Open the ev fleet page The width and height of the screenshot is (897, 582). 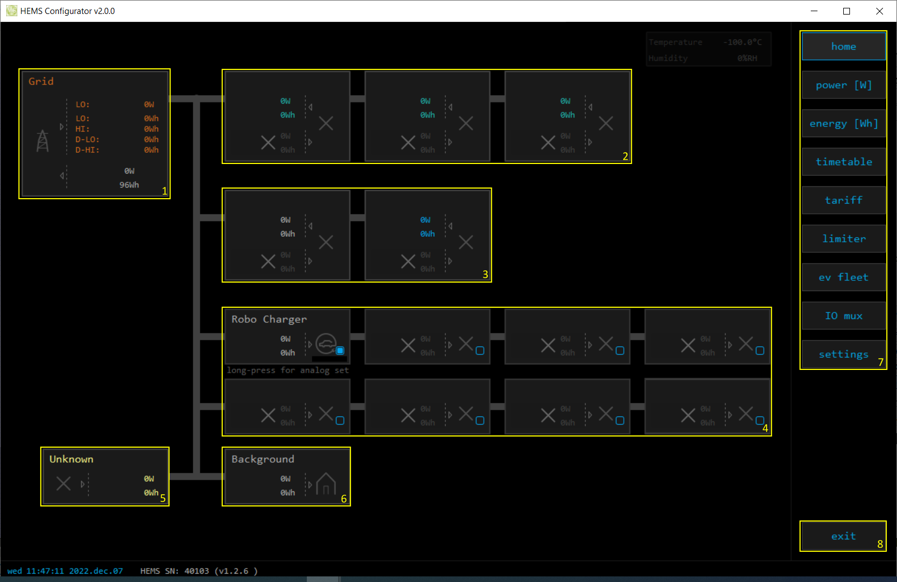[843, 278]
